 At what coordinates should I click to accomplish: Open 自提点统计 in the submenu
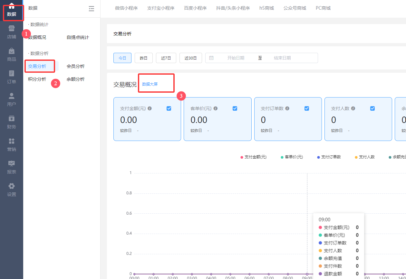point(78,37)
